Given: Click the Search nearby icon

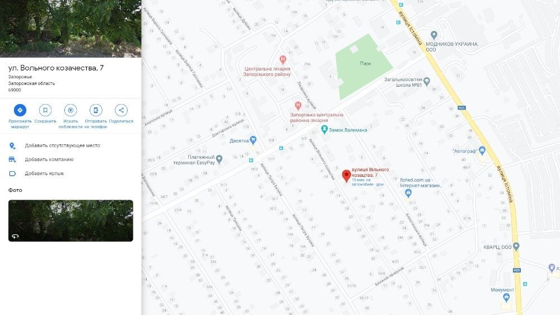Looking at the screenshot, I should click(x=71, y=110).
